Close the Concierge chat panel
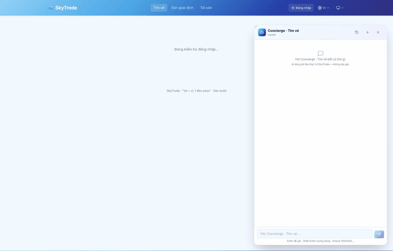 coord(378,32)
